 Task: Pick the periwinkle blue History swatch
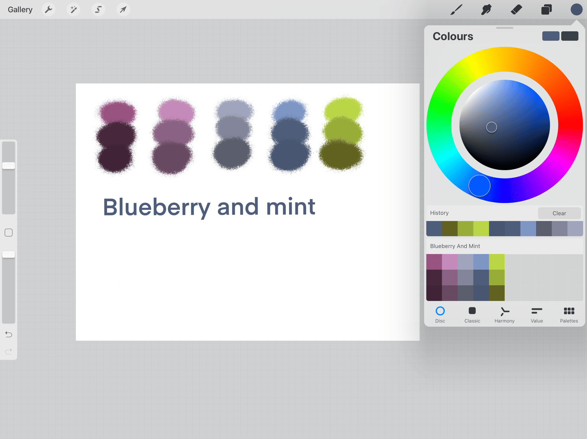click(528, 228)
